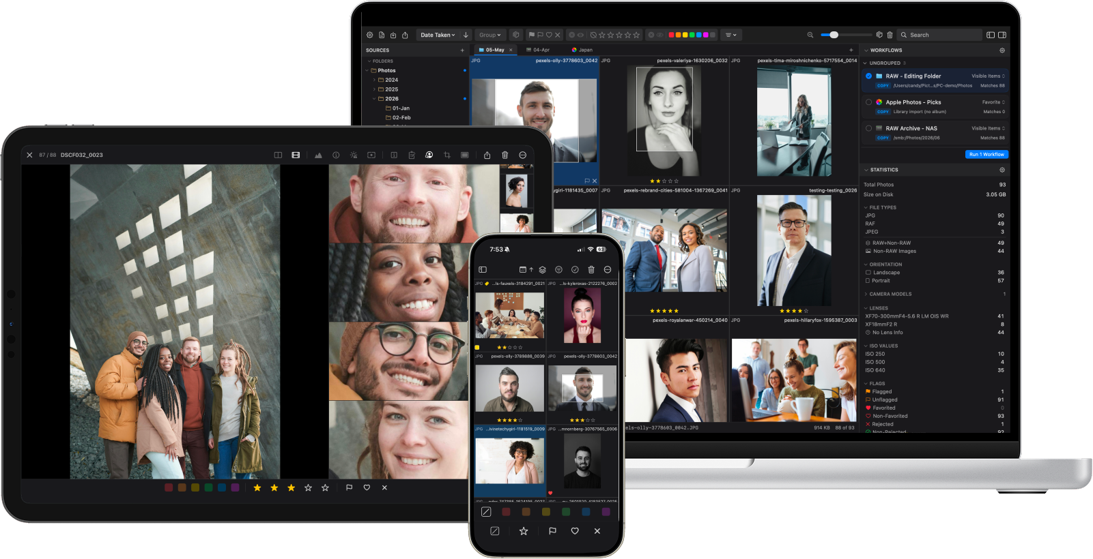The width and height of the screenshot is (1093, 559).
Task: Toggle flag on iPhone bottom bar
Action: coord(552,531)
